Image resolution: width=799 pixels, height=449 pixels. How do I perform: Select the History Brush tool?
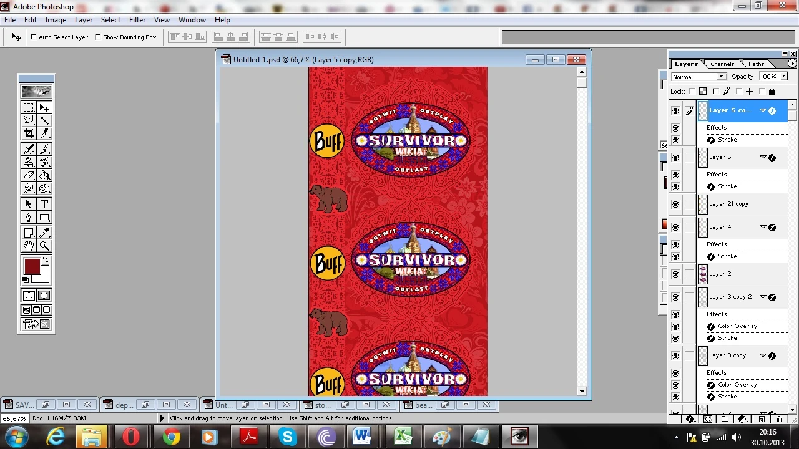[44, 162]
